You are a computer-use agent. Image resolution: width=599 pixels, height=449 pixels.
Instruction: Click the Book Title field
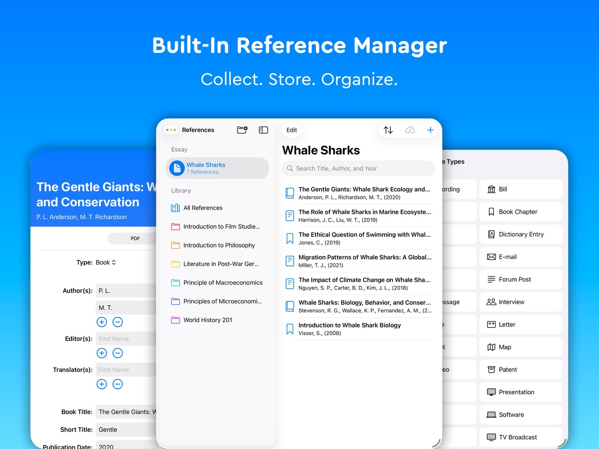126,412
